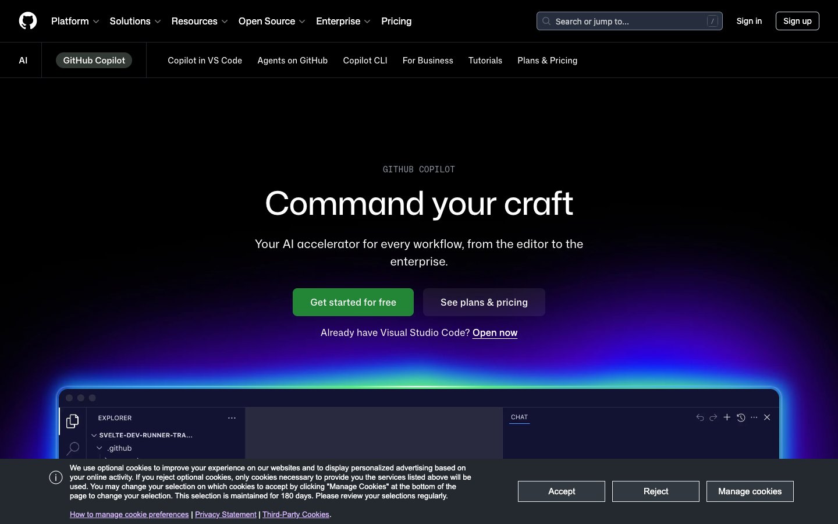Click the undo arrow in the Chat panel

coord(700,417)
